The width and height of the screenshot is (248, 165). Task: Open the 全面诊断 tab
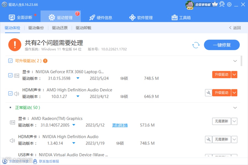click(21, 17)
